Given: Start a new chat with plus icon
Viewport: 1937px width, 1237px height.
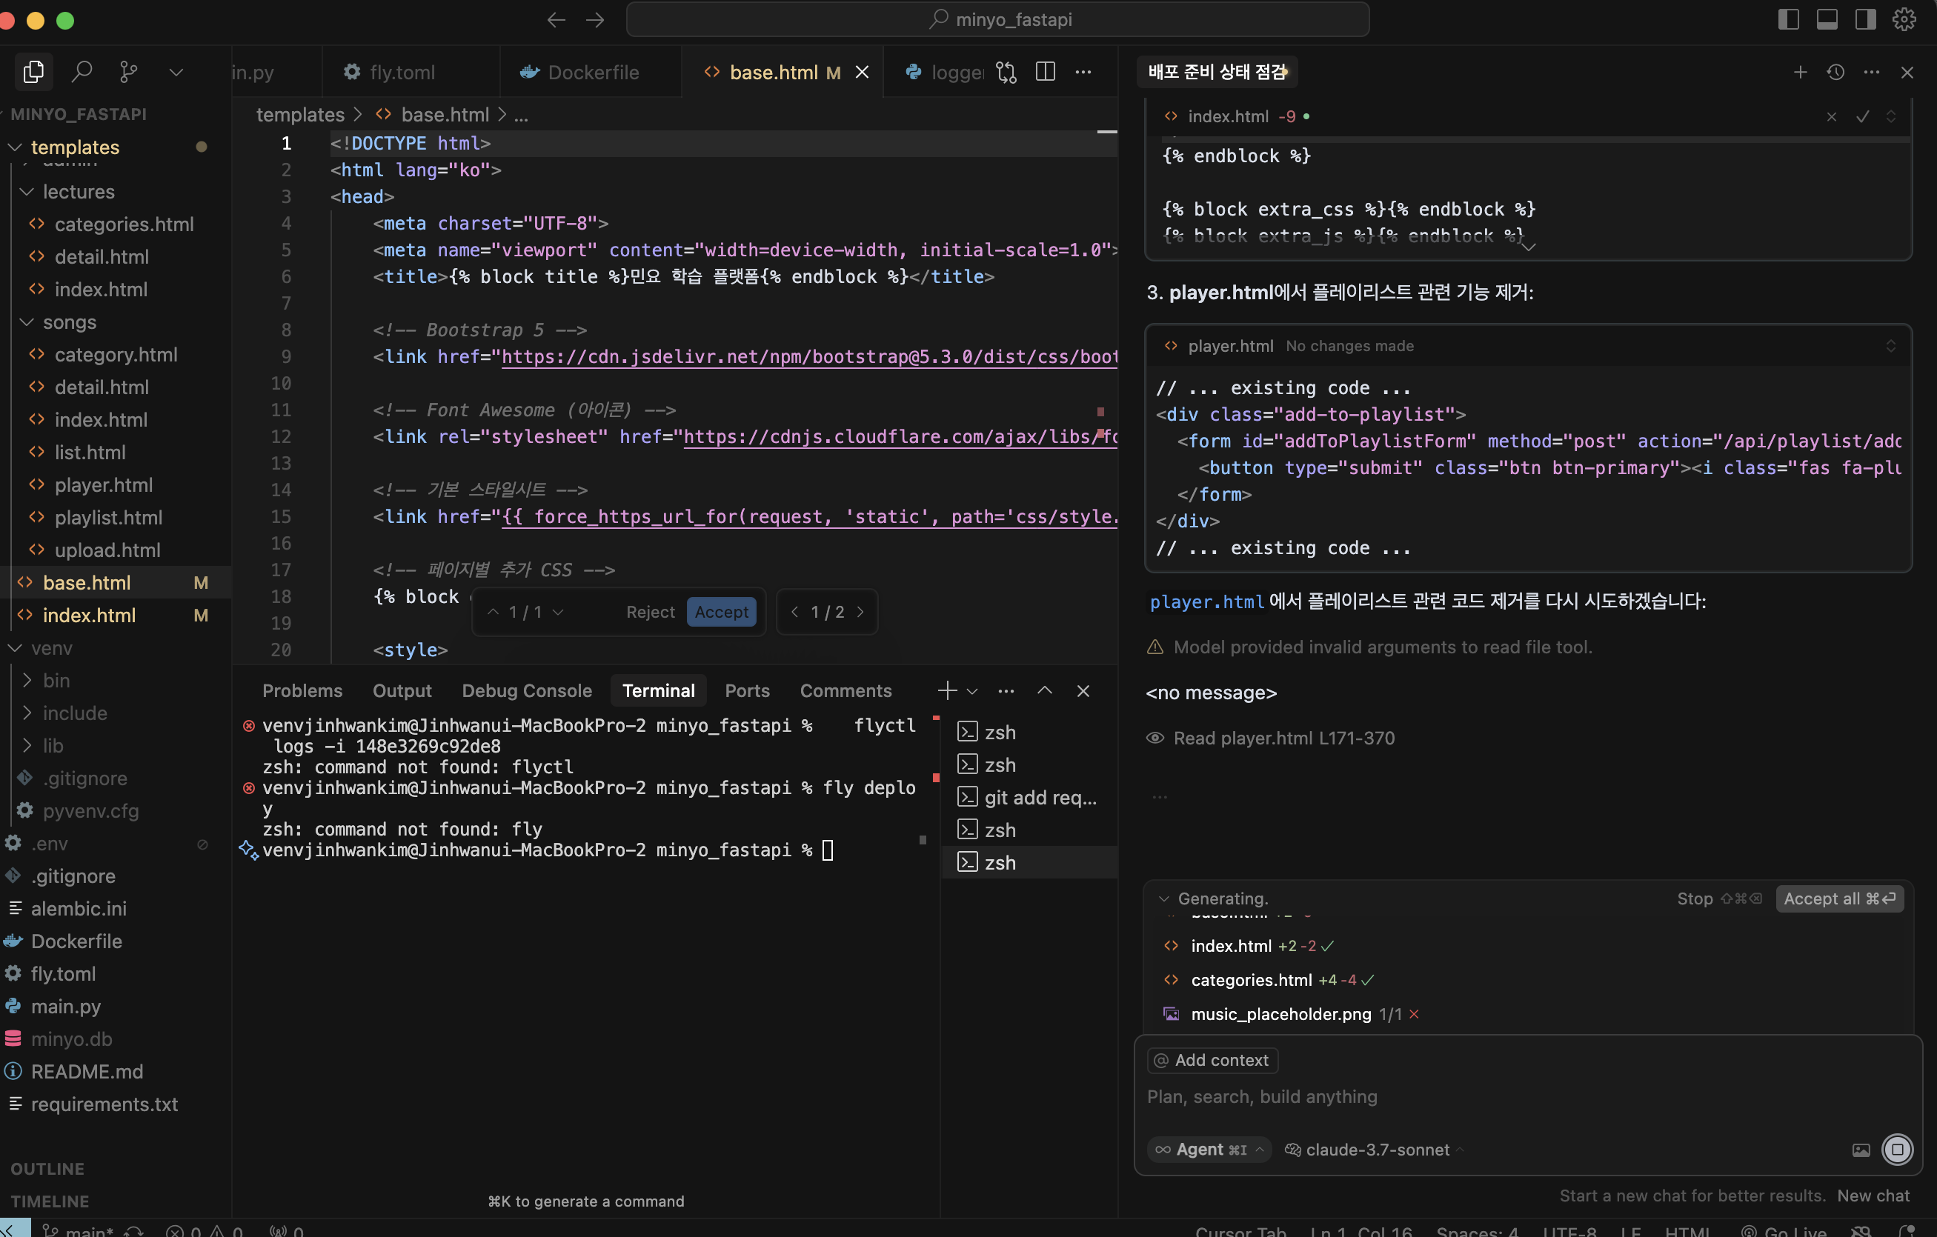Looking at the screenshot, I should [x=1799, y=73].
